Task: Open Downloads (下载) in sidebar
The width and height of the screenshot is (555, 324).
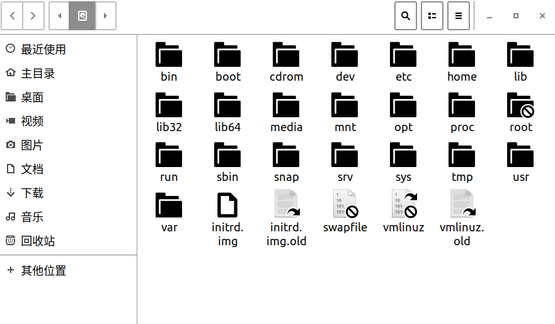Action: click(68, 193)
